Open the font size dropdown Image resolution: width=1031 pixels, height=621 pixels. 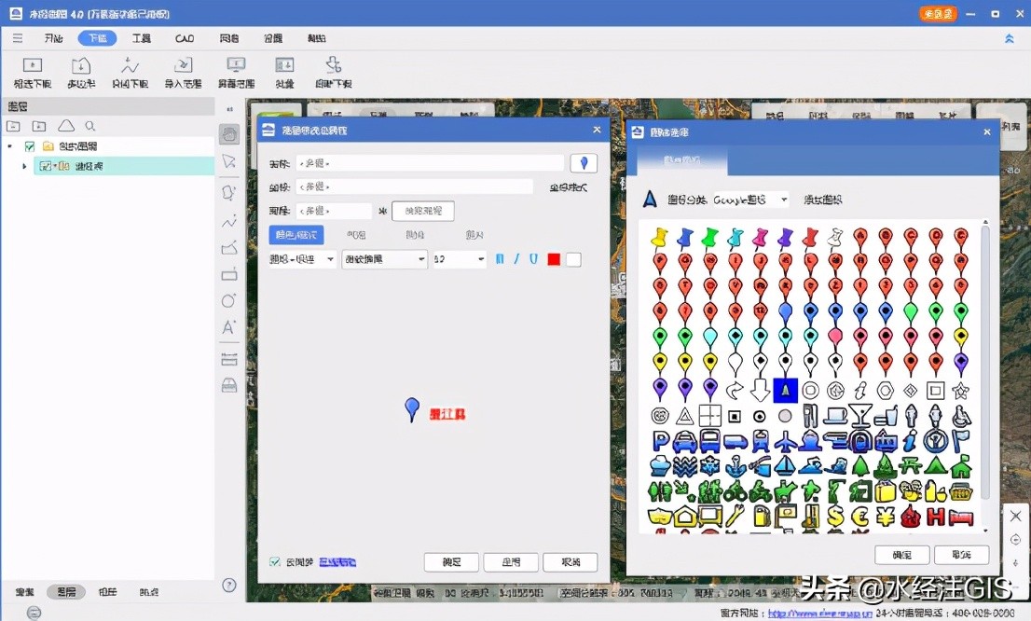[x=459, y=259]
